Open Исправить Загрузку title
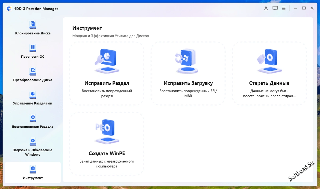Screen dimensions: 320x189 [x=188, y=83]
